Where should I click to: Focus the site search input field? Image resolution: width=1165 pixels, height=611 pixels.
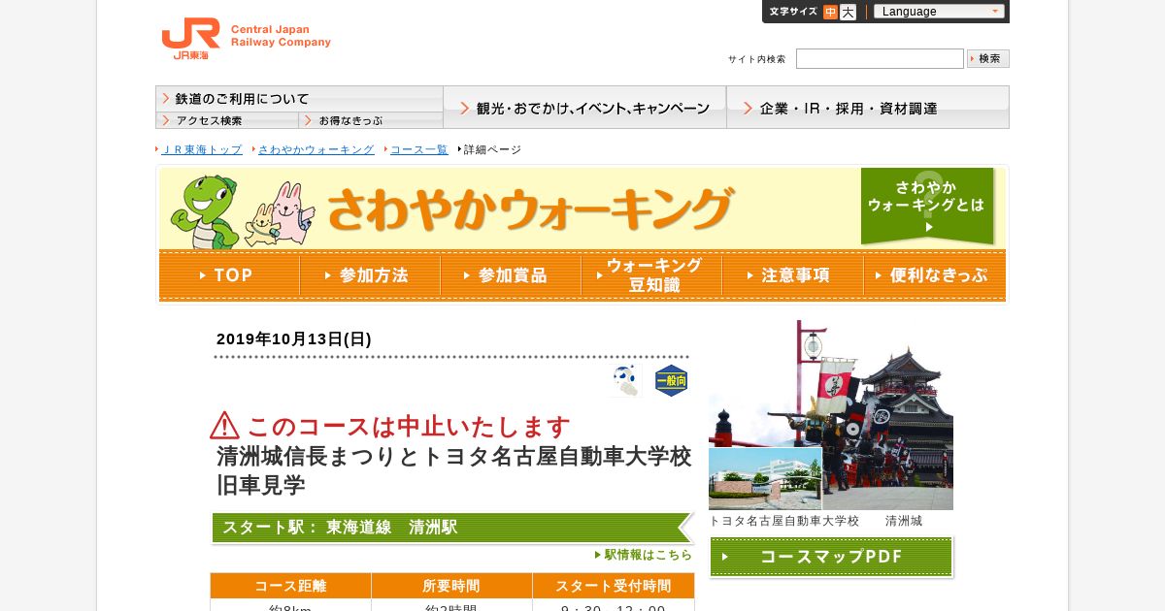pos(880,59)
